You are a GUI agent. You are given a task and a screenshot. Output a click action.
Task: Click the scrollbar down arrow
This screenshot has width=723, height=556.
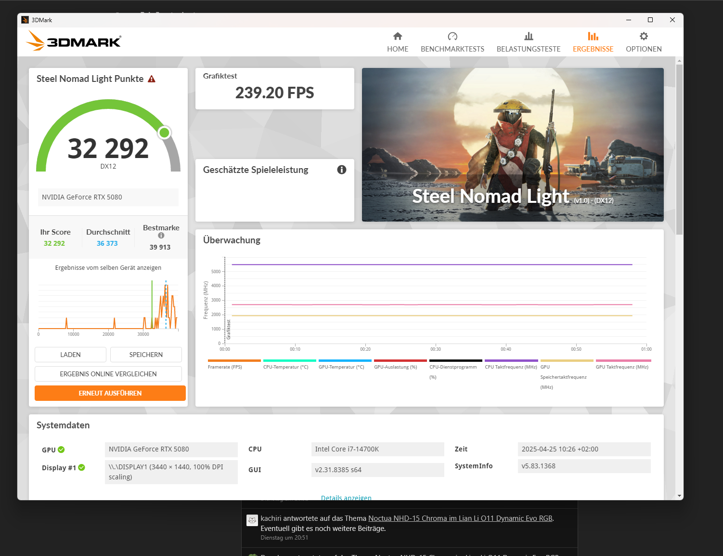pos(679,496)
